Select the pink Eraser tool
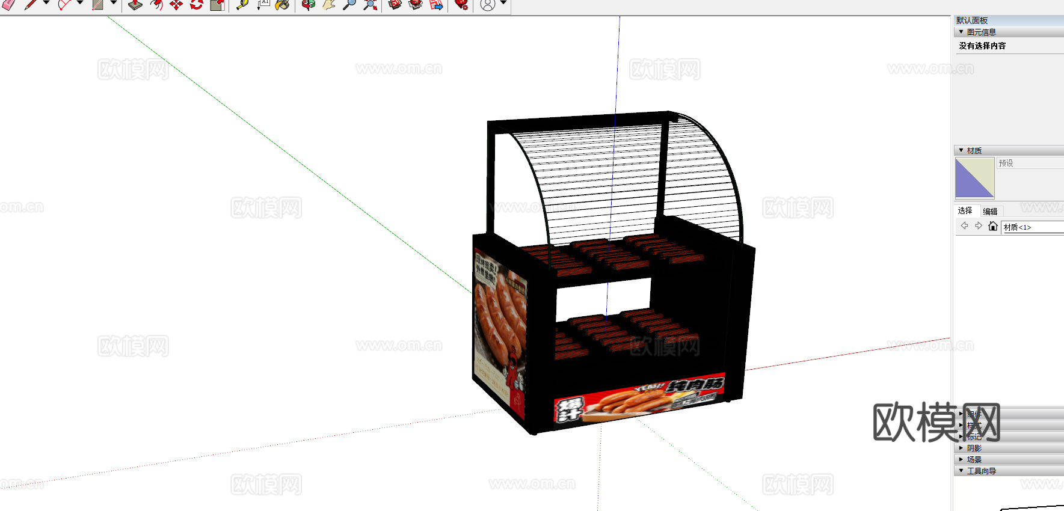Image resolution: width=1064 pixels, height=511 pixels. point(8,5)
